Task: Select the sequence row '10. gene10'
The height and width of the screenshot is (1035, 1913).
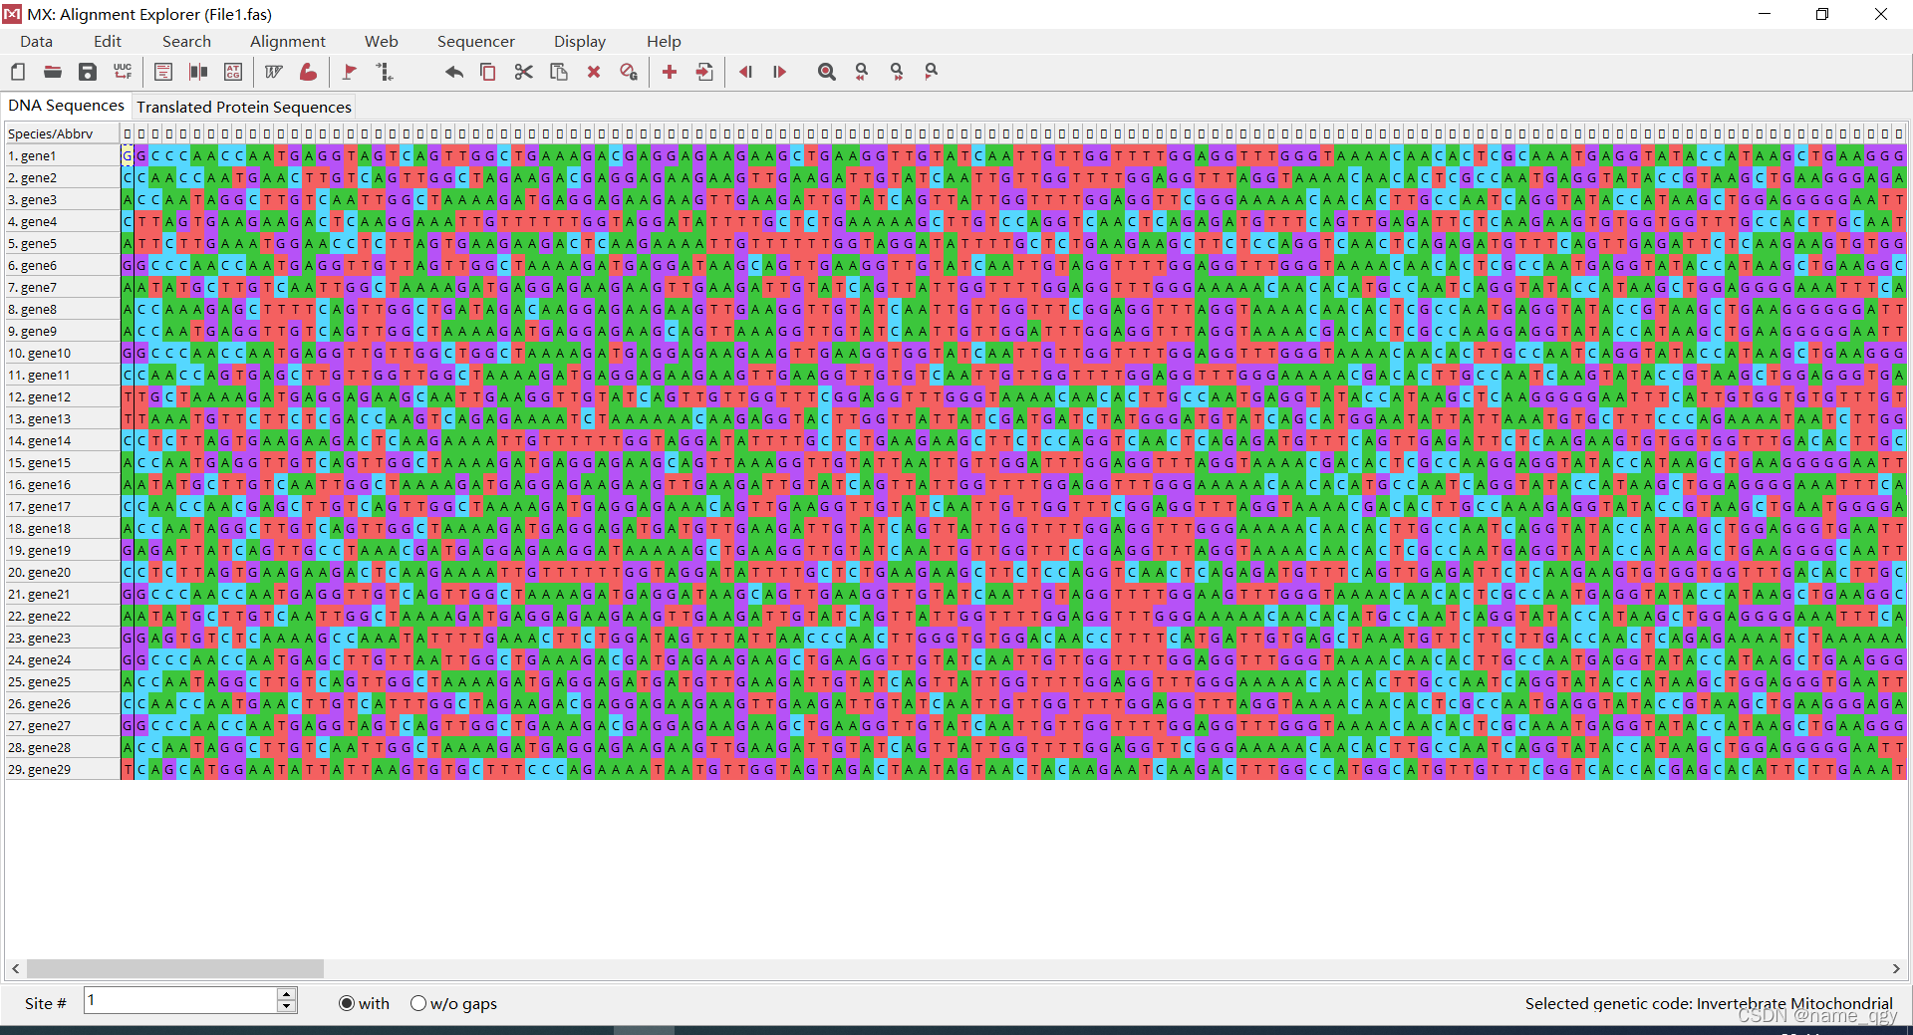Action: pyautogui.click(x=62, y=353)
